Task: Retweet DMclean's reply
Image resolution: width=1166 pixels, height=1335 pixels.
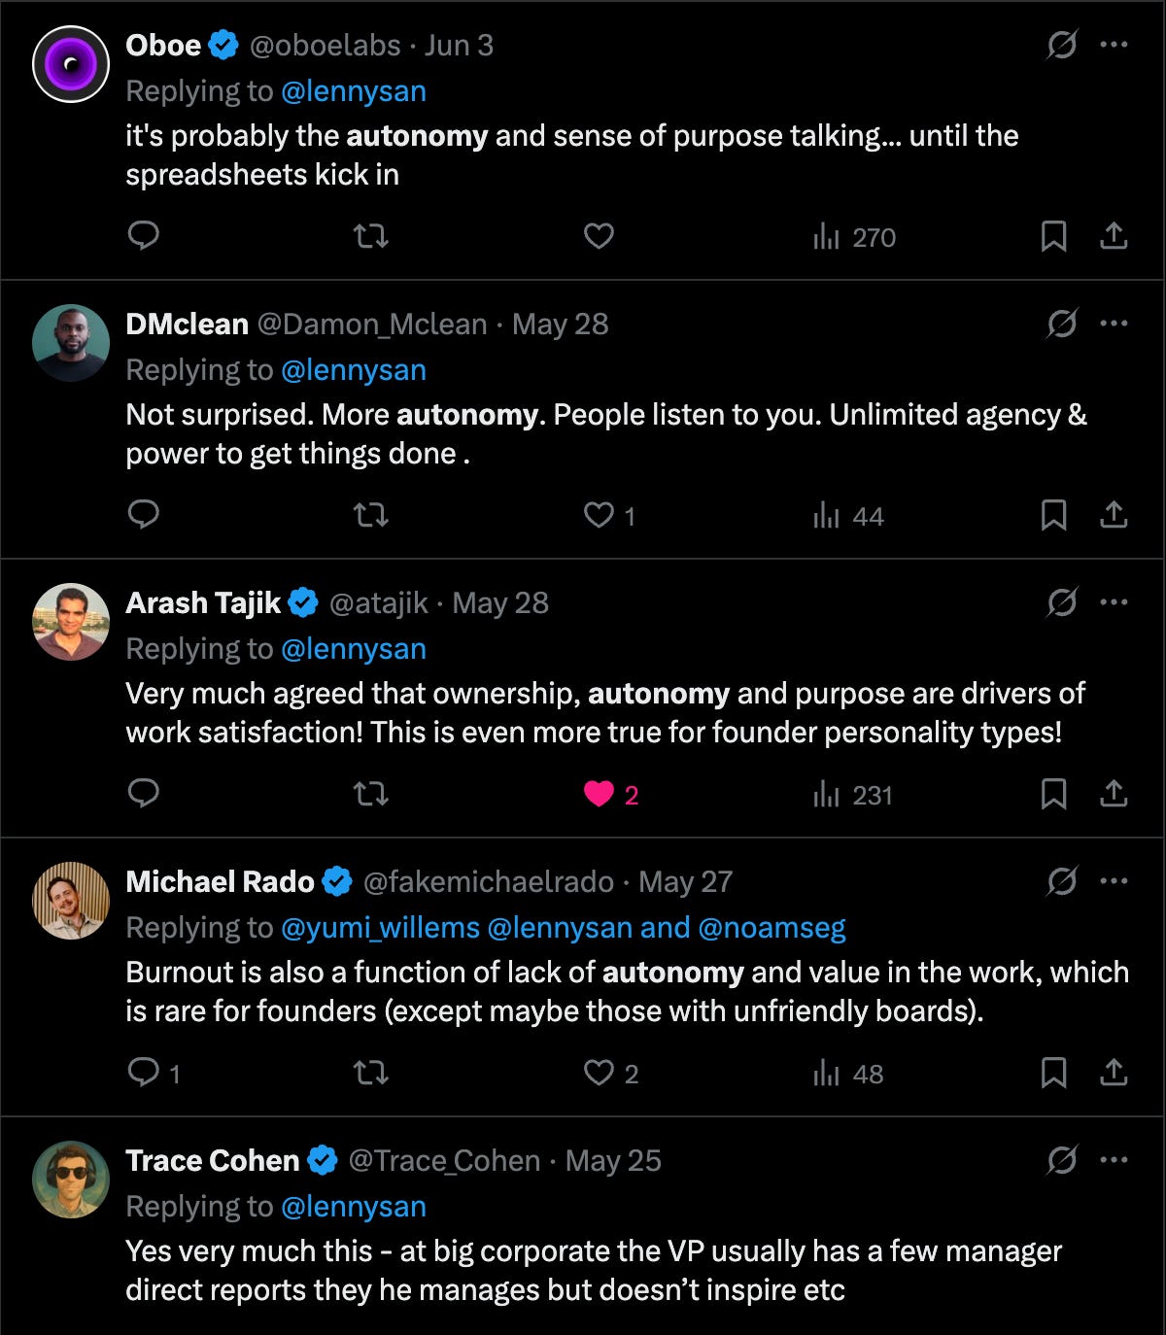Action: pos(370,515)
